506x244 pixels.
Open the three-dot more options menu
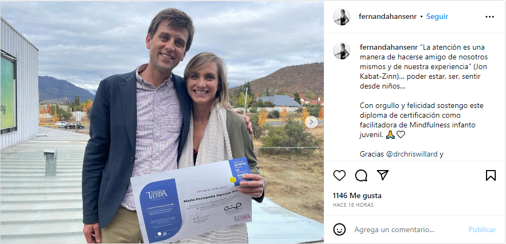point(490,17)
